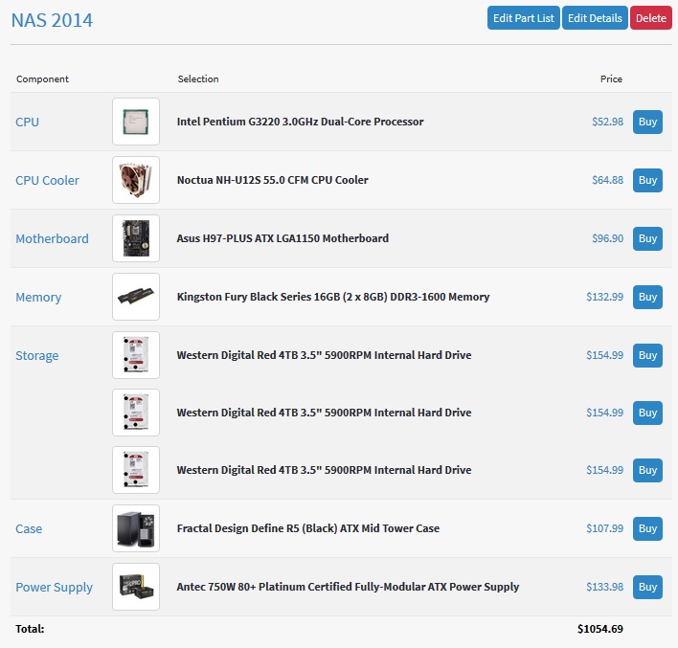Open the Power Supply category link
The height and width of the screenshot is (648, 678).
[x=54, y=587]
